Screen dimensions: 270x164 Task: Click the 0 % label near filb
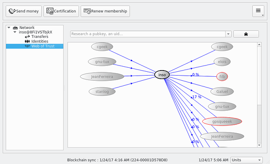tap(196, 74)
